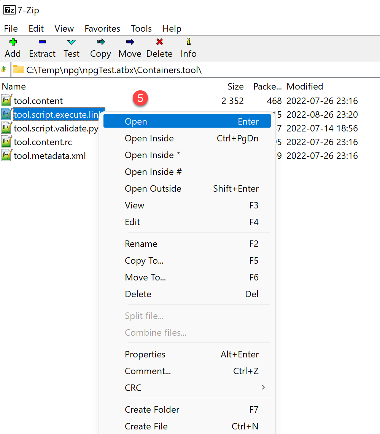Choose Delete in context menu
Image resolution: width=380 pixels, height=434 pixels.
pyautogui.click(x=187, y=294)
